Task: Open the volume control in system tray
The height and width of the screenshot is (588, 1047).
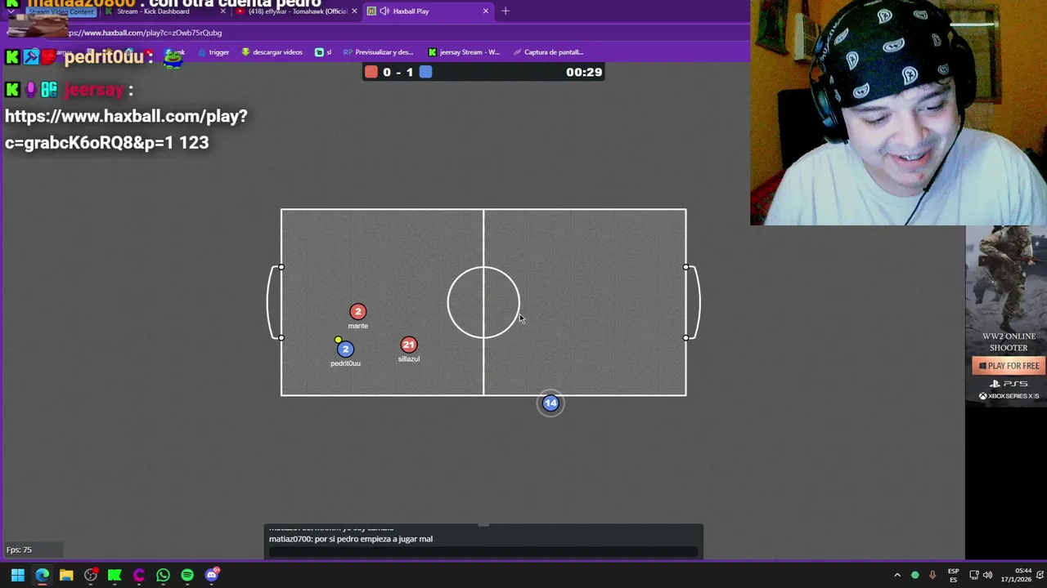Action: 988,575
